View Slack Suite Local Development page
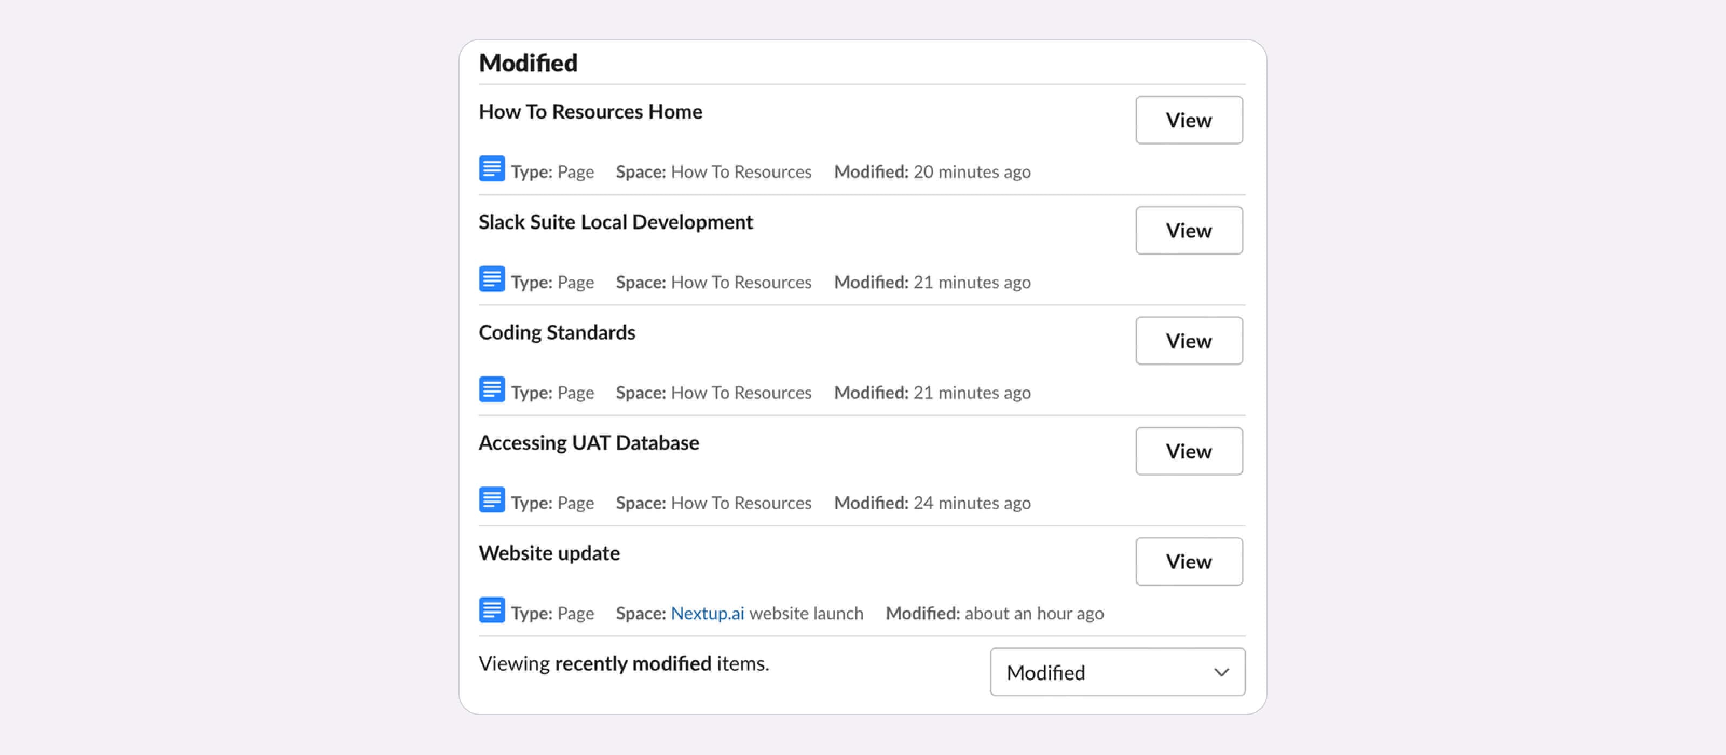 point(1189,230)
